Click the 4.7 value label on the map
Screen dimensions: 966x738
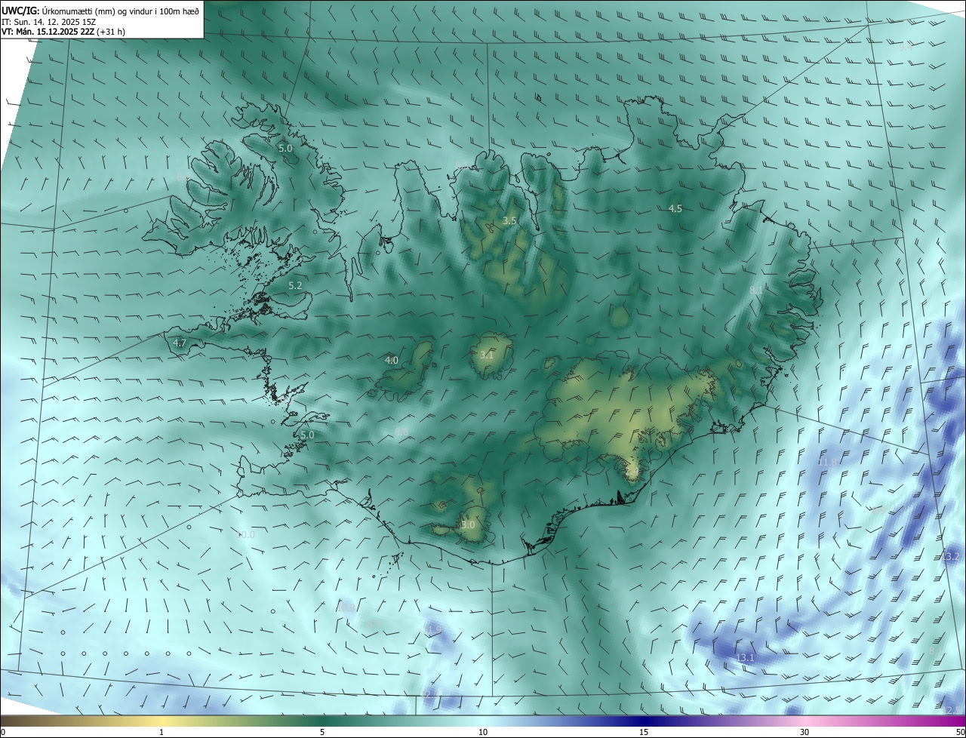tap(180, 343)
